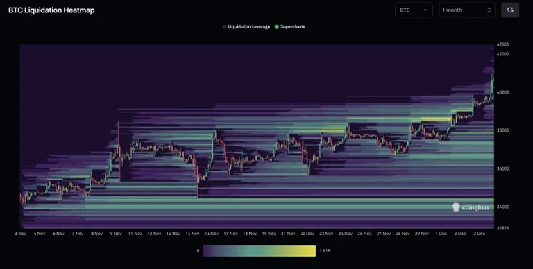Open the BTC coin dropdown
533x269 pixels.
click(x=414, y=10)
